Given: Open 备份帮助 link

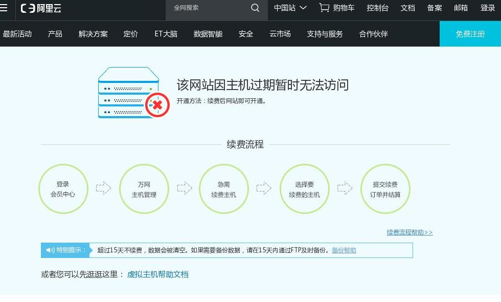Looking at the screenshot, I should (344, 250).
